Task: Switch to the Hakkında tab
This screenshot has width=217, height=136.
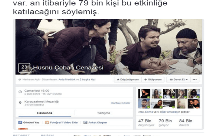Action: point(45,113)
